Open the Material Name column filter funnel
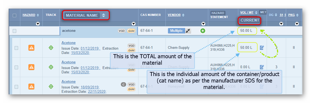Viewport: 311px width, 103px height. coord(134,24)
